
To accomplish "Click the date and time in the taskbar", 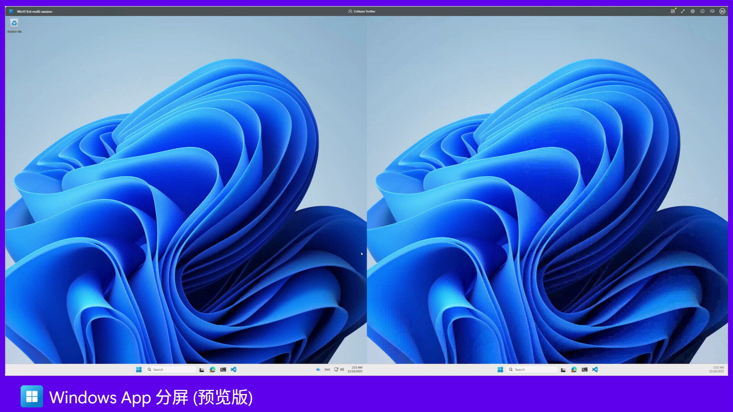I will [x=355, y=369].
